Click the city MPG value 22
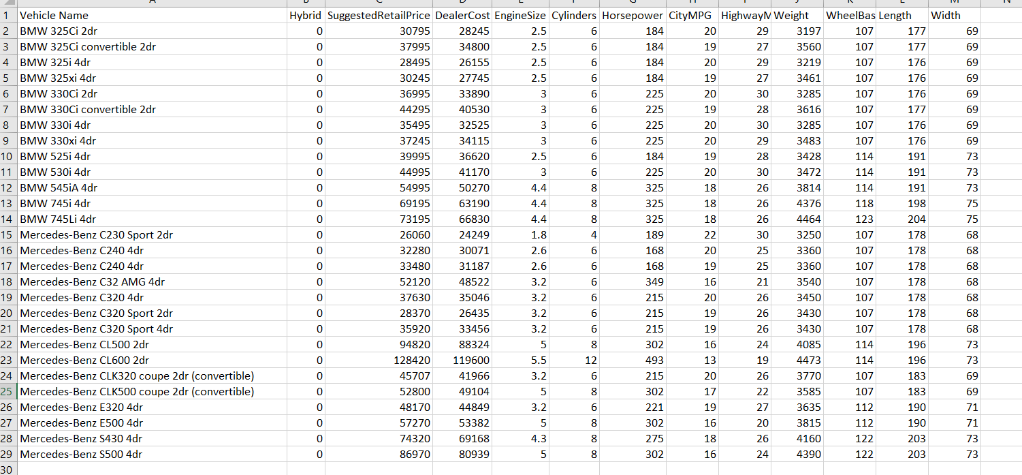The width and height of the screenshot is (1022, 475). [x=692, y=234]
